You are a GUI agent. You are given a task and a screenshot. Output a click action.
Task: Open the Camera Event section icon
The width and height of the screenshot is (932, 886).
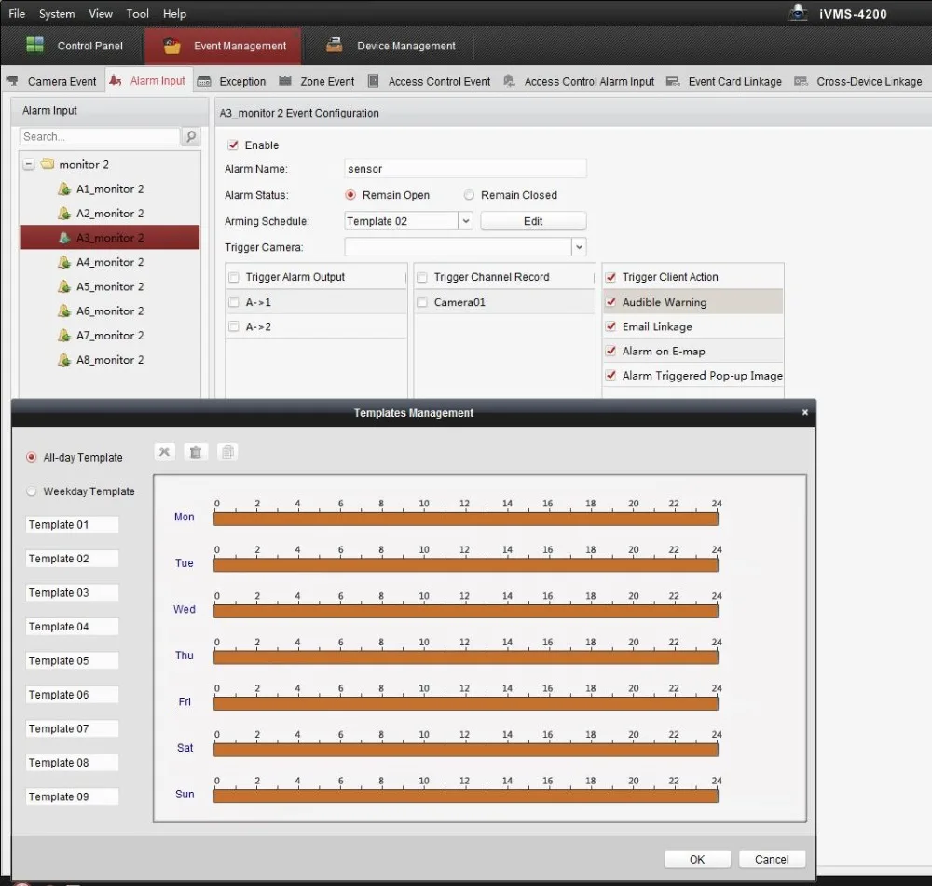tap(12, 81)
